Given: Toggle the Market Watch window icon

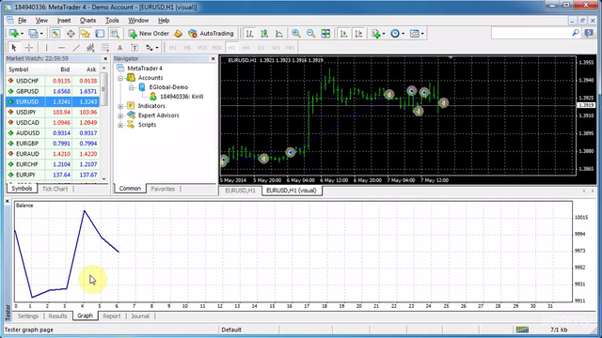Looking at the screenshot, I should tap(55, 34).
